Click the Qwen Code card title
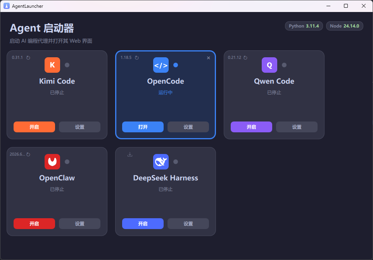The height and width of the screenshot is (260, 373). click(x=274, y=81)
